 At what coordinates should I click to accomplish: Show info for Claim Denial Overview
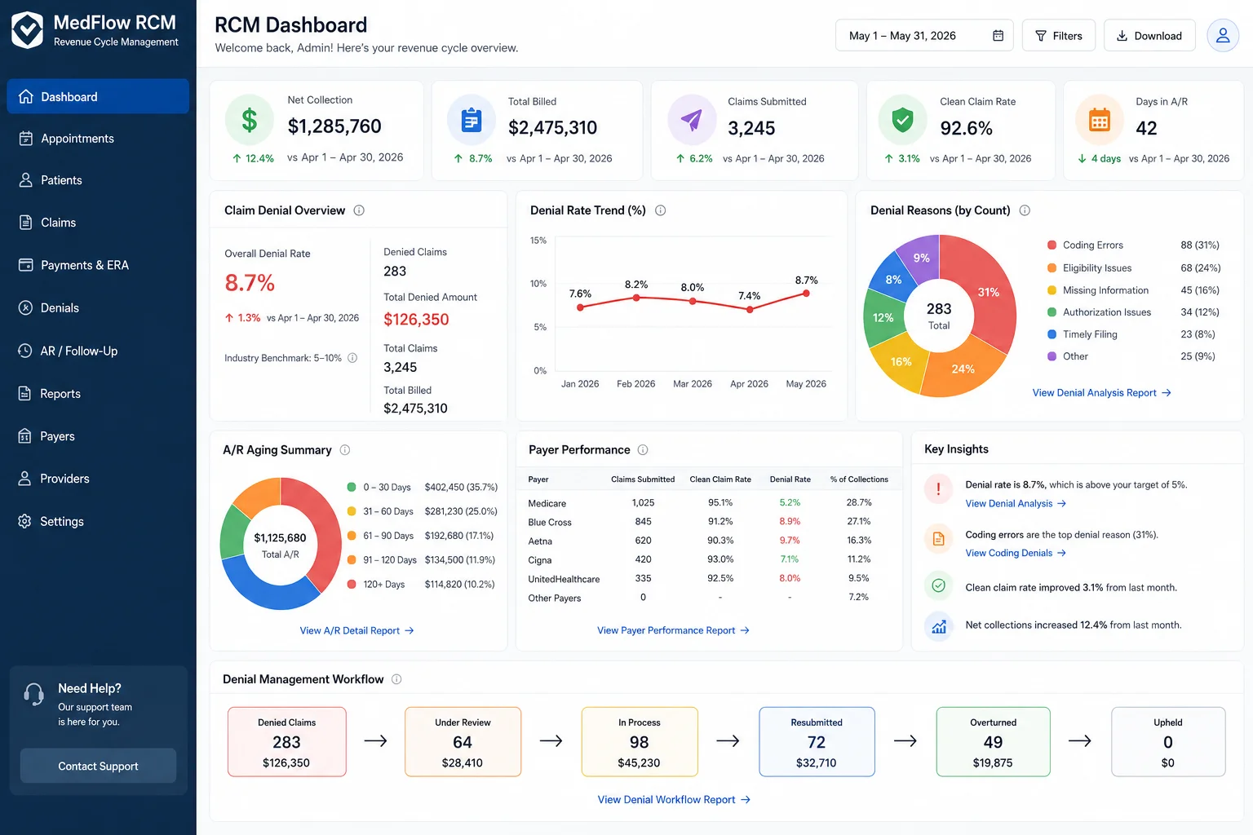click(x=359, y=210)
